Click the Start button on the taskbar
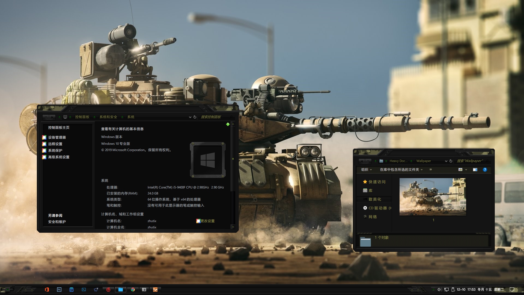Image resolution: width=524 pixels, height=295 pixels. click(x=7, y=290)
